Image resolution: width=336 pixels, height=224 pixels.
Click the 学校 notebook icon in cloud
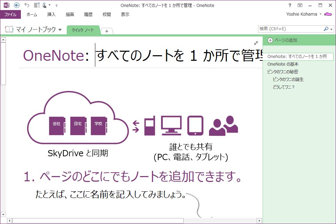click(x=99, y=126)
